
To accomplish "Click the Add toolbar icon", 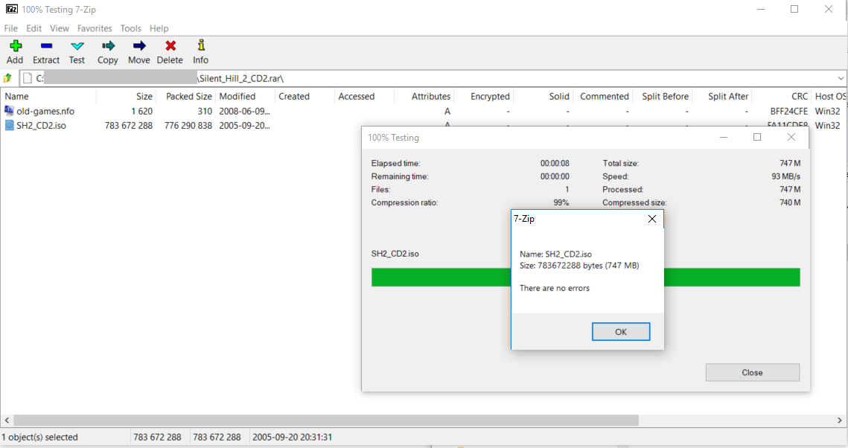I will tap(15, 46).
